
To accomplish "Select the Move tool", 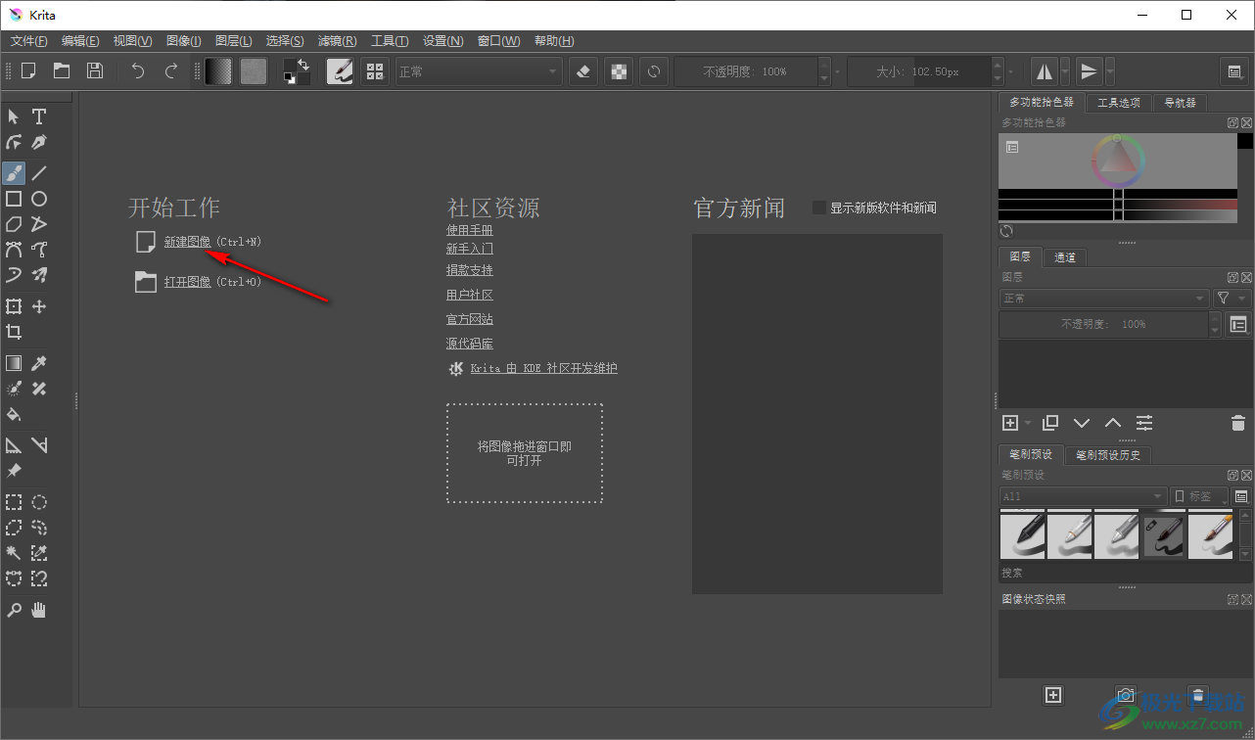I will pos(39,306).
